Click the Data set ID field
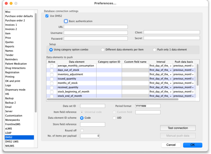211x154 pixels. (x=93, y=106)
